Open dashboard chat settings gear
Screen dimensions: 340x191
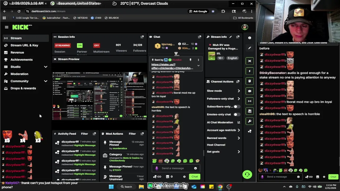(x=184, y=177)
